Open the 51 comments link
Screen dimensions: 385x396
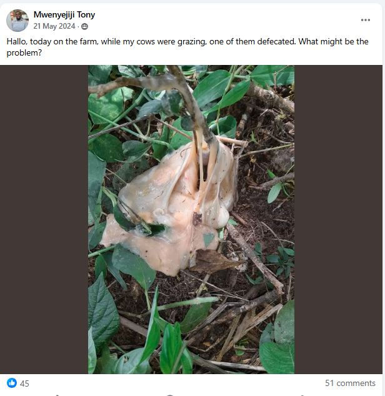click(350, 383)
